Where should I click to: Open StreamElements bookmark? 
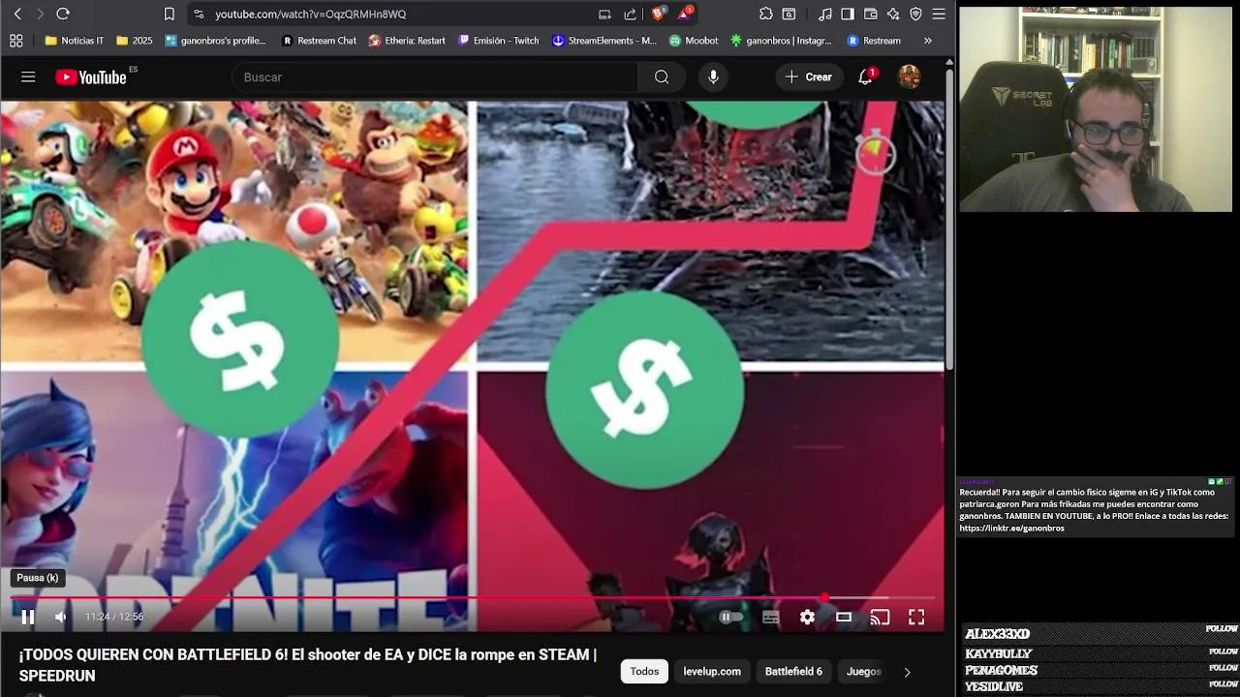[x=604, y=41]
